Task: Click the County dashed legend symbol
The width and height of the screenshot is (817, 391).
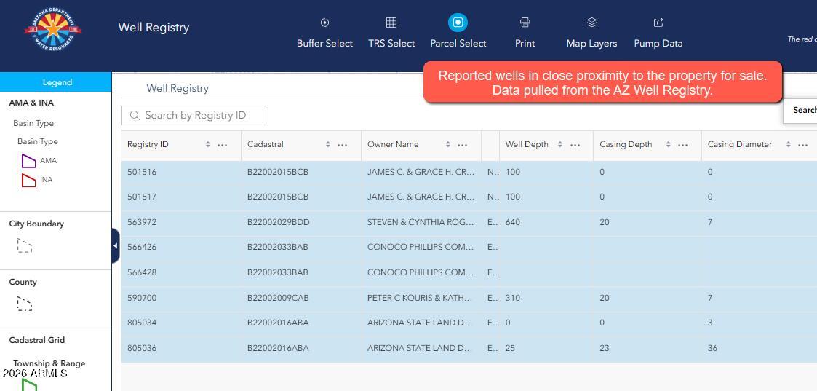Action: tap(25, 304)
